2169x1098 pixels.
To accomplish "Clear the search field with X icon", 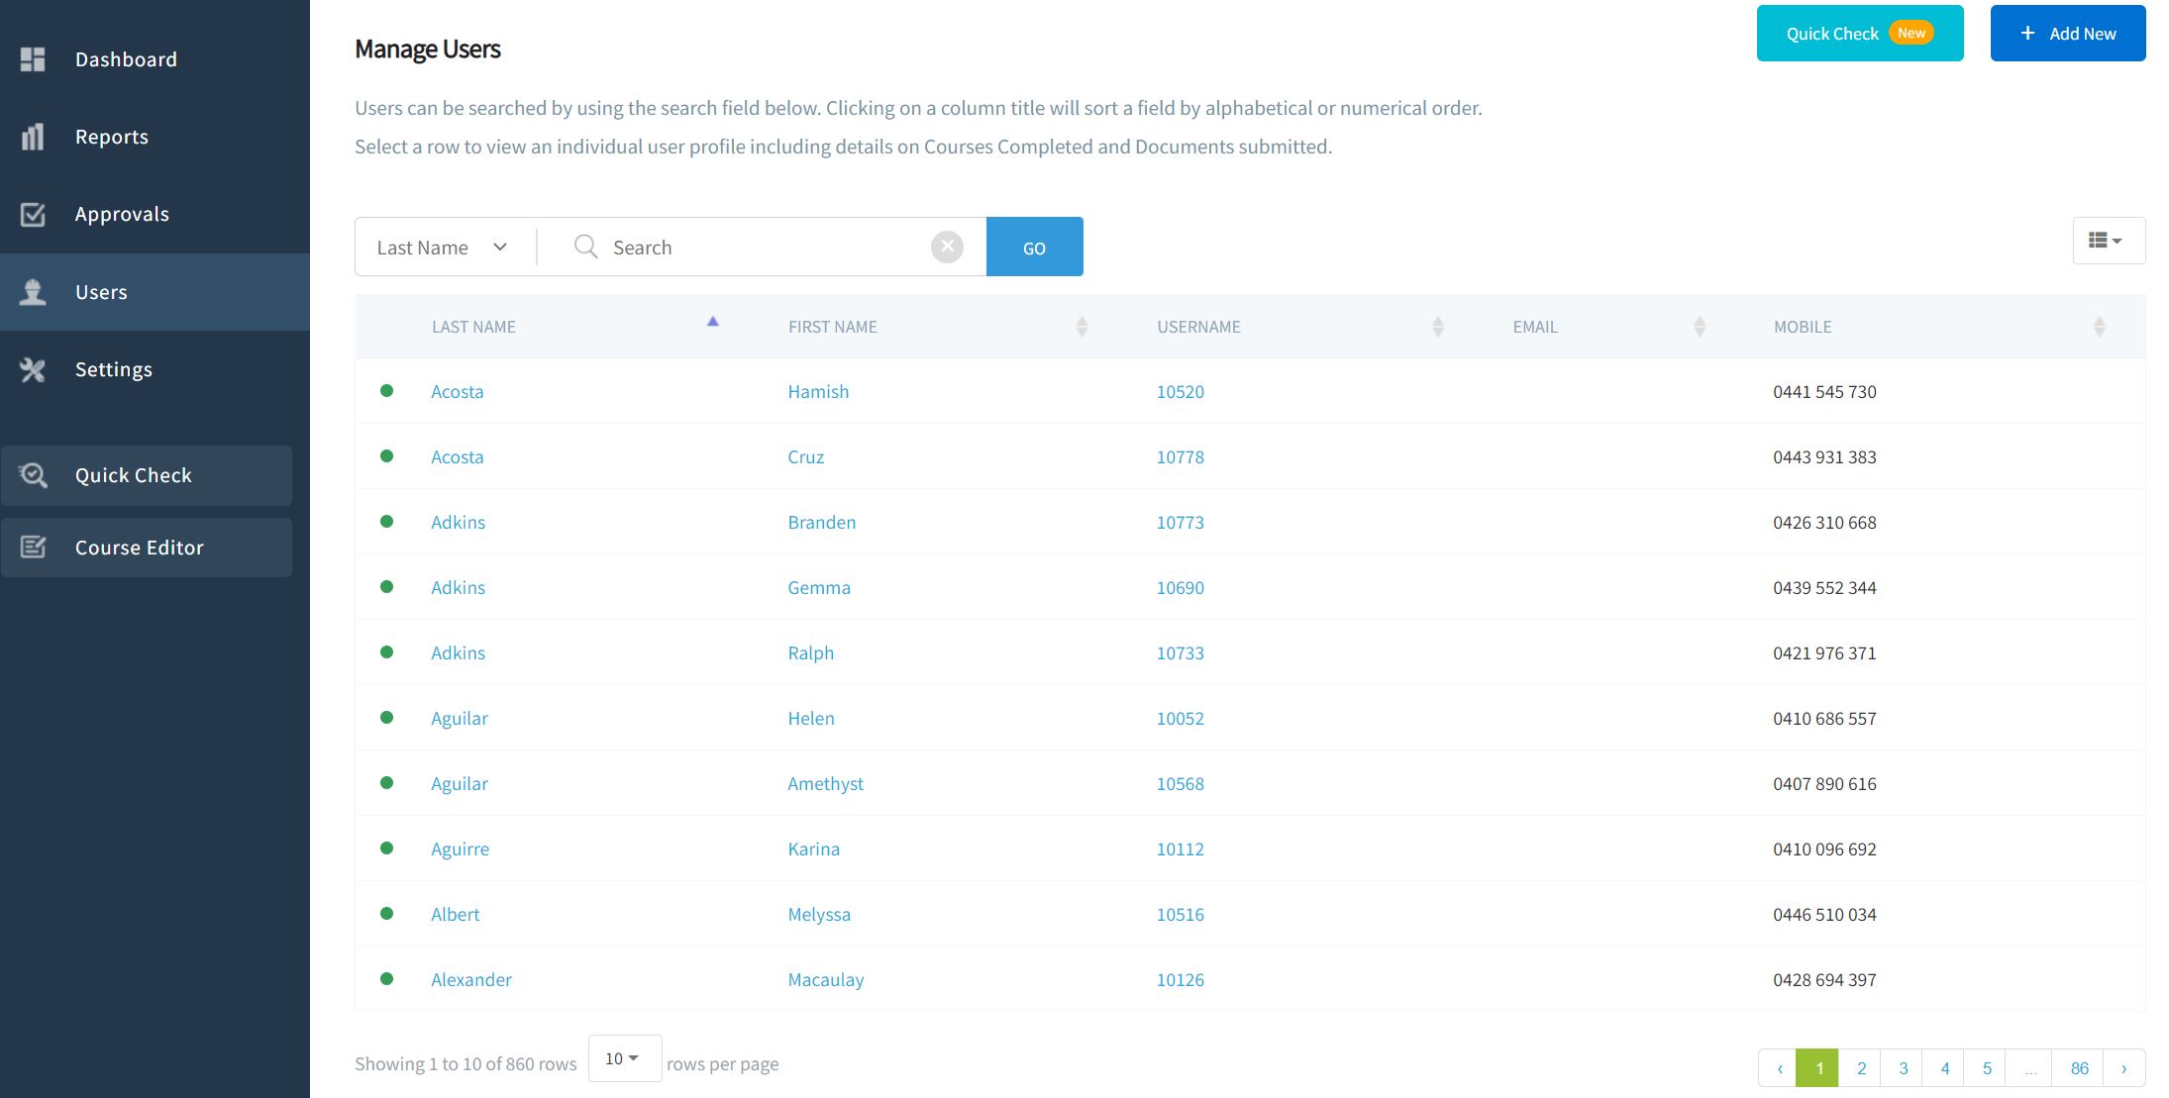I will 947,247.
